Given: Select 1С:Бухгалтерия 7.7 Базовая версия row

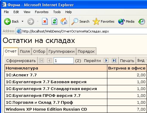Looking at the screenshot, I should pos(56,82).
